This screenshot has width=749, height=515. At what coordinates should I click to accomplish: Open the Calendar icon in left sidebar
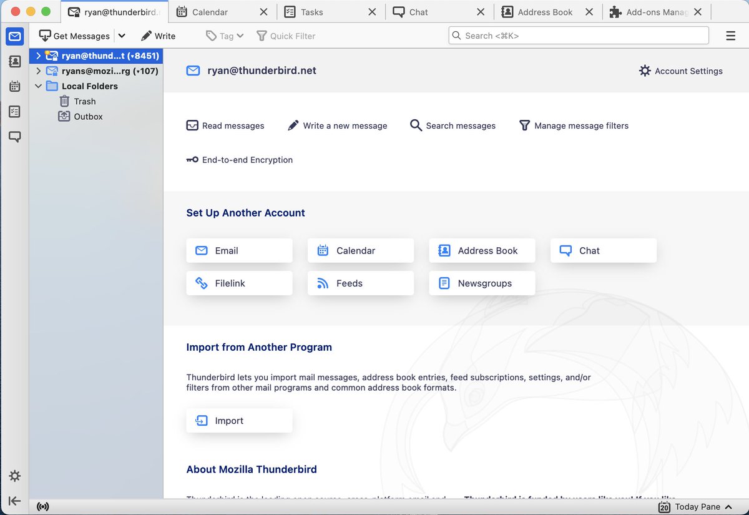[15, 87]
